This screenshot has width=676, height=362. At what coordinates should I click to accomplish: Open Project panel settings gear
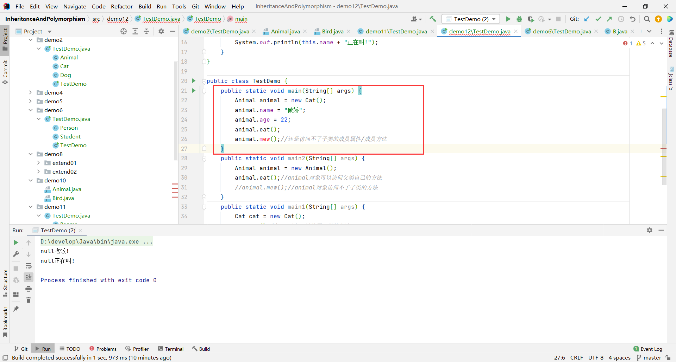click(x=161, y=31)
